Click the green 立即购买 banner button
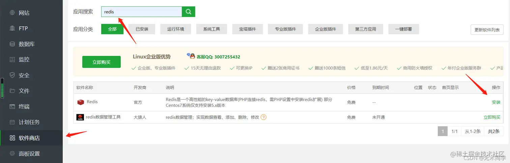Screen dimensions: 510x163 [x=102, y=62]
